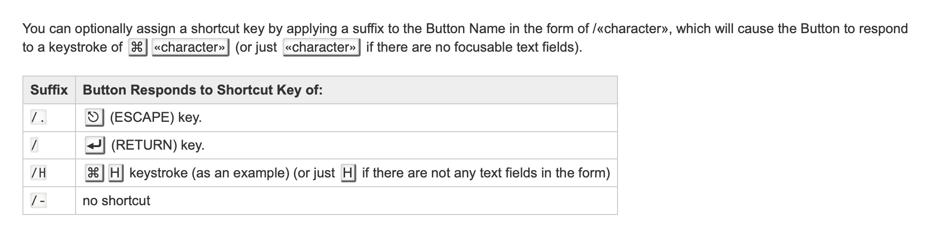Click the "/H" suffix code cell
This screenshot has height=233, width=926.
tap(39, 173)
